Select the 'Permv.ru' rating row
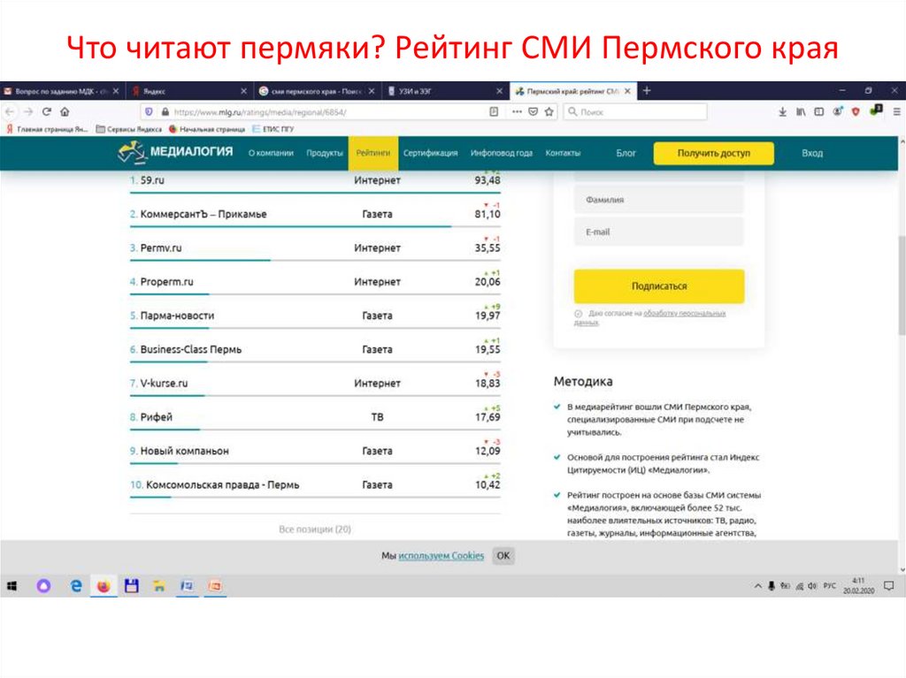Screen dimensions: 906x678 tap(315, 248)
